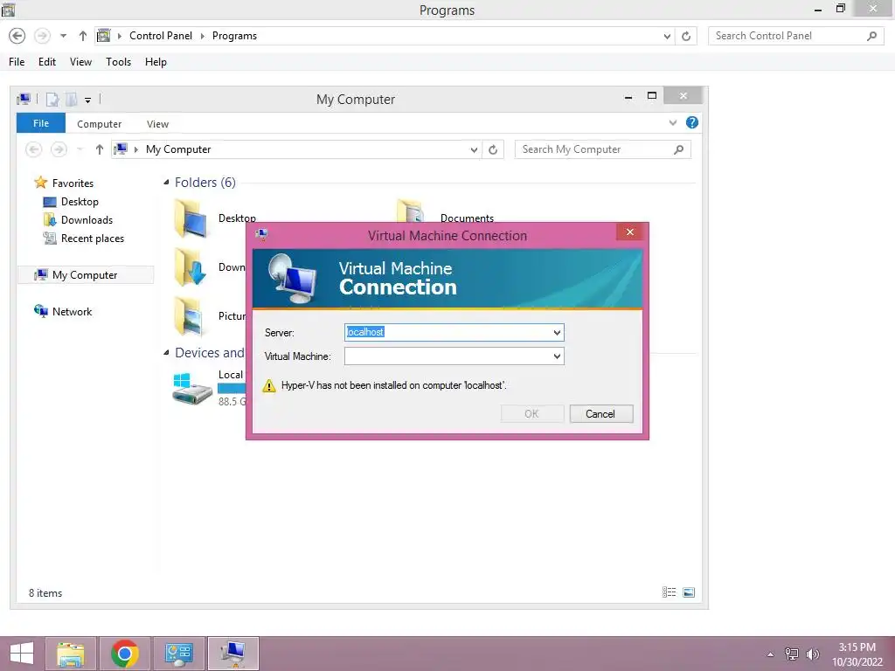Click the volume speaker tray icon
The width and height of the screenshot is (895, 671).
coord(812,654)
